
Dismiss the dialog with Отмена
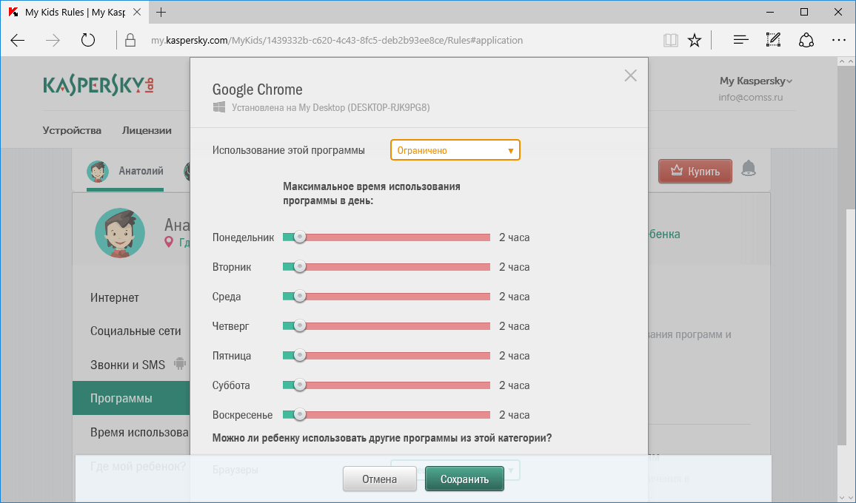379,479
